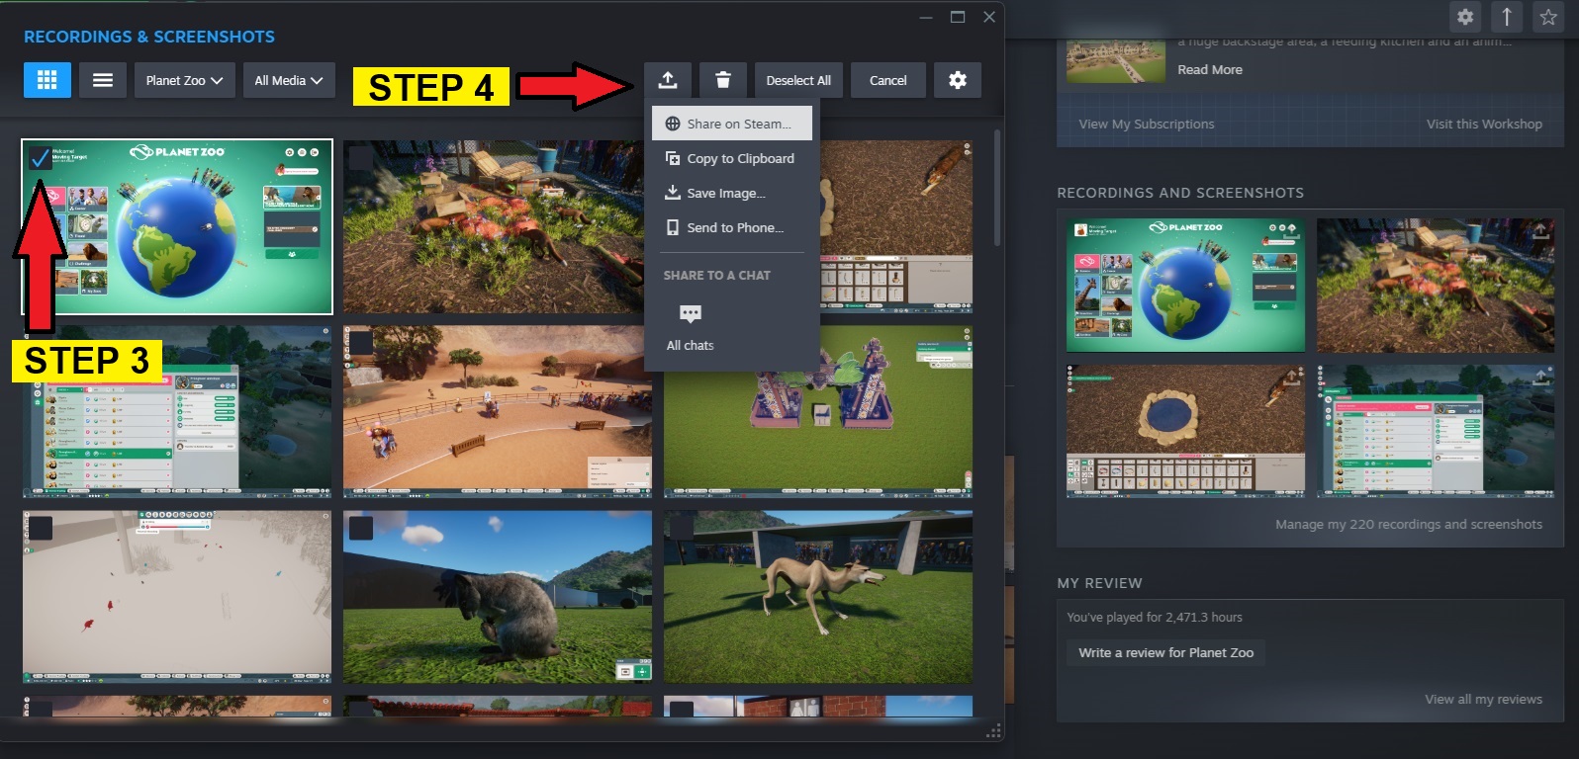1579x759 pixels.
Task: Click the up arrow icon in library page header
Action: click(1507, 16)
